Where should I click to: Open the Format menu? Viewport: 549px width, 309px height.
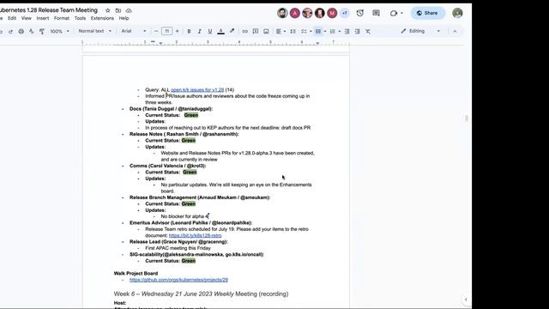62,18
